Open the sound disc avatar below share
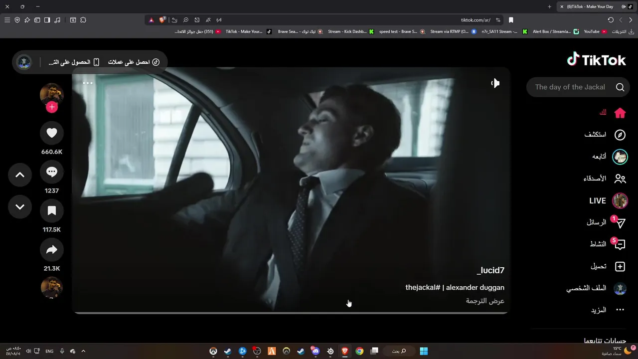The height and width of the screenshot is (359, 638). coord(52,288)
